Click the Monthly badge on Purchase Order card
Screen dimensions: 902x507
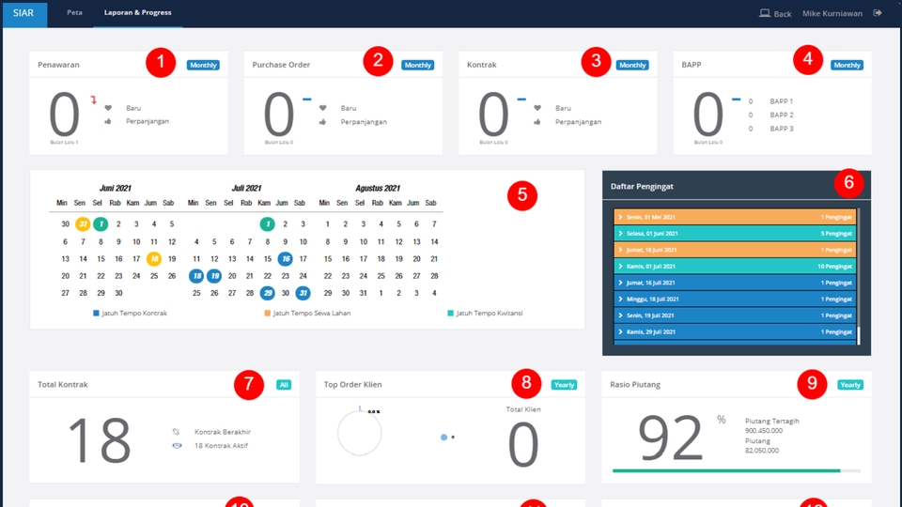(417, 65)
